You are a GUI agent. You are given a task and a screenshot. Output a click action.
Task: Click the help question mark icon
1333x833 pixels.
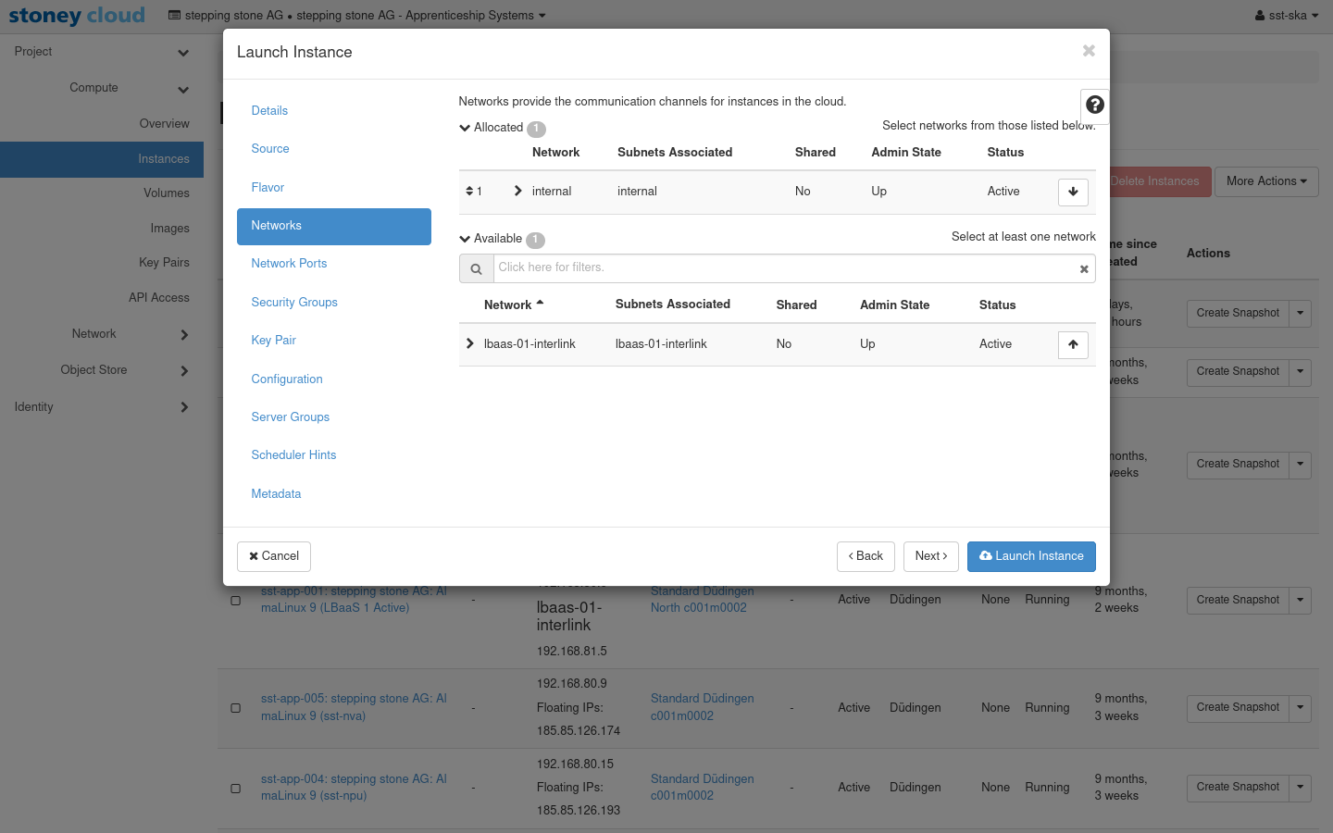(x=1094, y=106)
